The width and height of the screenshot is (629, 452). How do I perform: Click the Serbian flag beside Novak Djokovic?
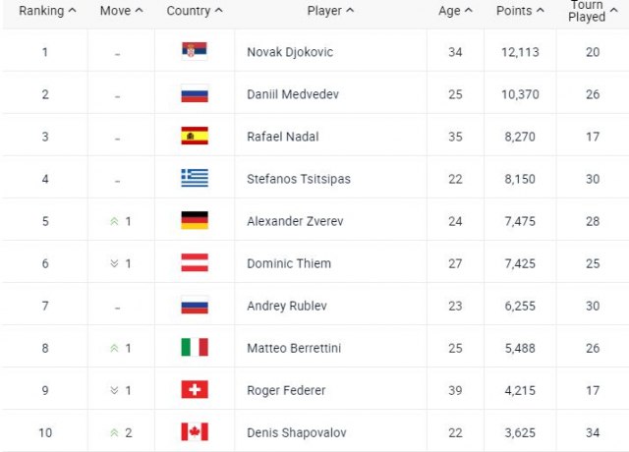click(x=194, y=52)
